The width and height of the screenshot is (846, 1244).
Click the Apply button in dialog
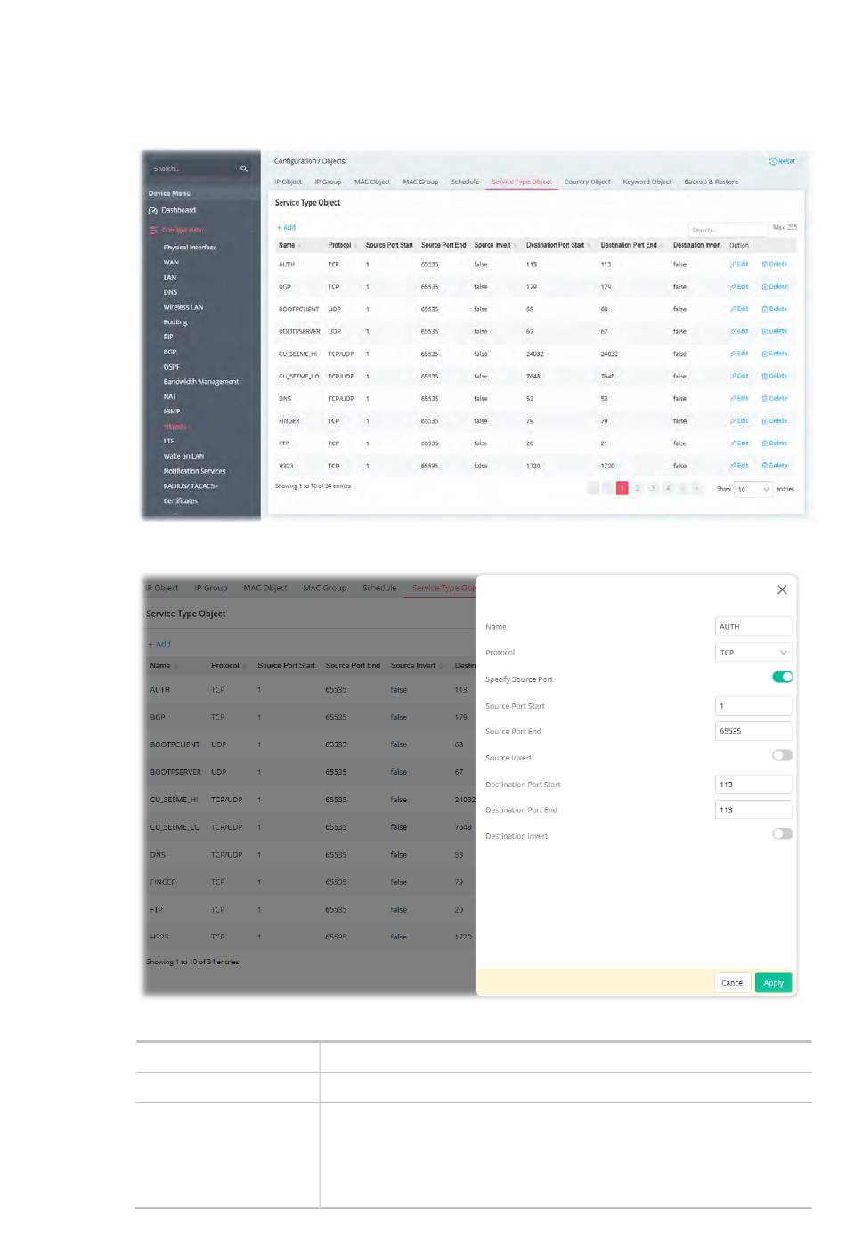[x=773, y=983]
